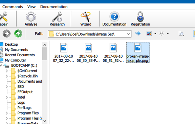The image size is (195, 124).
Task: Select My Computer in folder tree
Action: tap(16, 60)
